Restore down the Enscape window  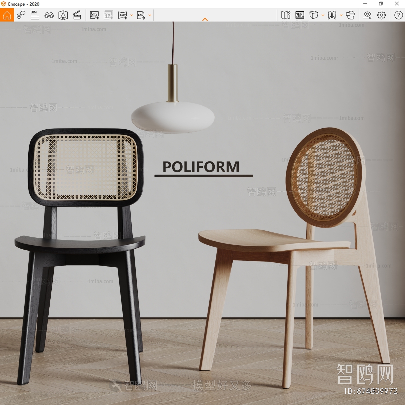coord(381,4)
